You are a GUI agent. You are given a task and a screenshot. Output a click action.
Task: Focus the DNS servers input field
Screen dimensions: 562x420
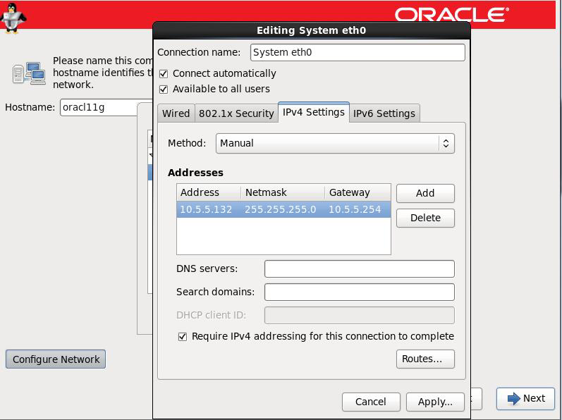click(360, 269)
